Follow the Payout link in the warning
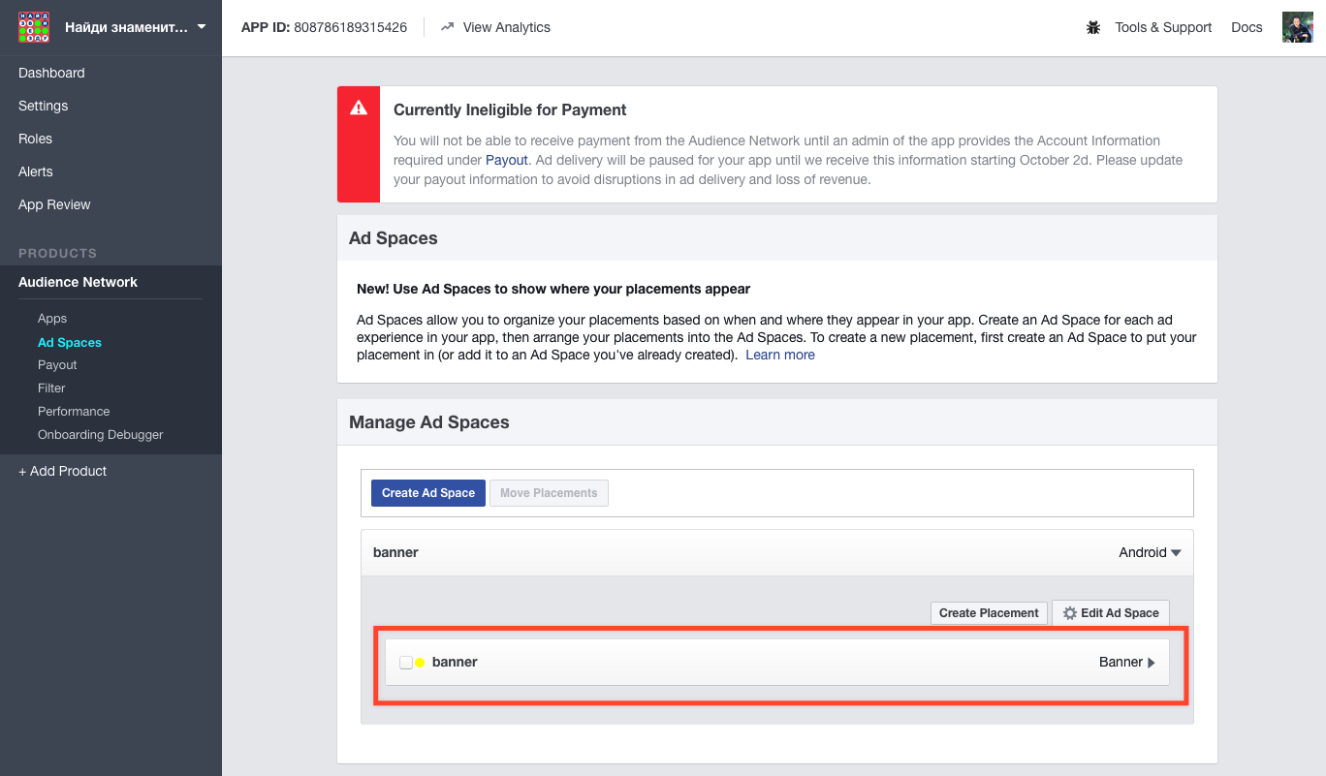The width and height of the screenshot is (1326, 776). 507,160
